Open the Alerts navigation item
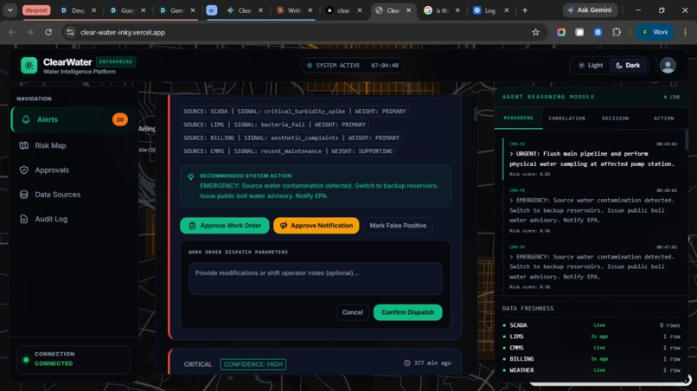Screen dimensions: 697x391 click(73, 119)
